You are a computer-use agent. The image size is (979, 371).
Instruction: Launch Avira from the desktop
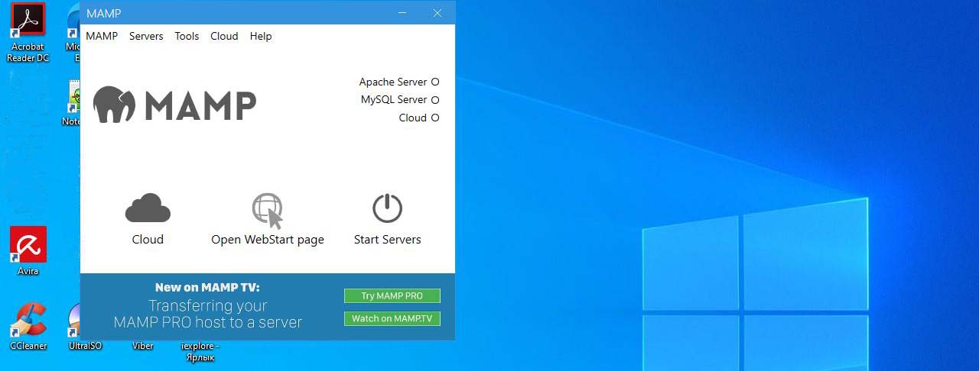point(28,244)
